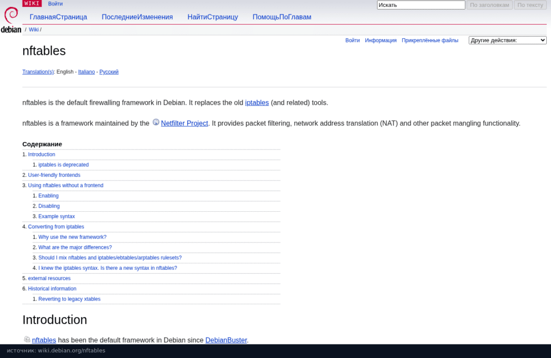551x358 pixels.
Task: Open ПоследниеИзменения page
Action: click(137, 17)
